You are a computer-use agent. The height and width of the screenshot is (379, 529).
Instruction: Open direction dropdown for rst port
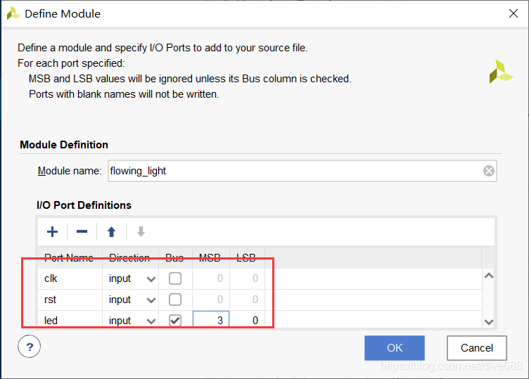click(151, 300)
